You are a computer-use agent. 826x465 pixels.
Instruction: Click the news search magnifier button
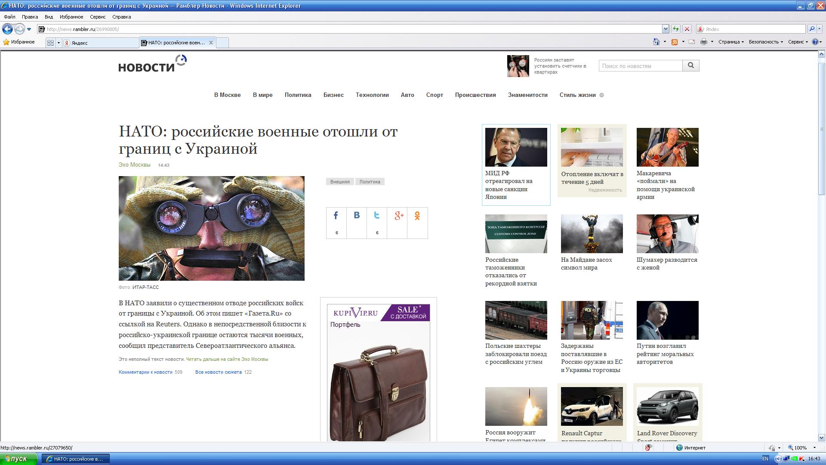point(691,65)
